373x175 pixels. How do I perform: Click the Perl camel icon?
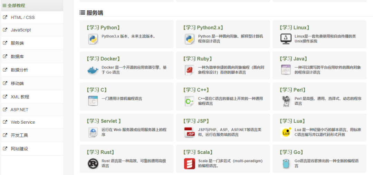click(286, 101)
